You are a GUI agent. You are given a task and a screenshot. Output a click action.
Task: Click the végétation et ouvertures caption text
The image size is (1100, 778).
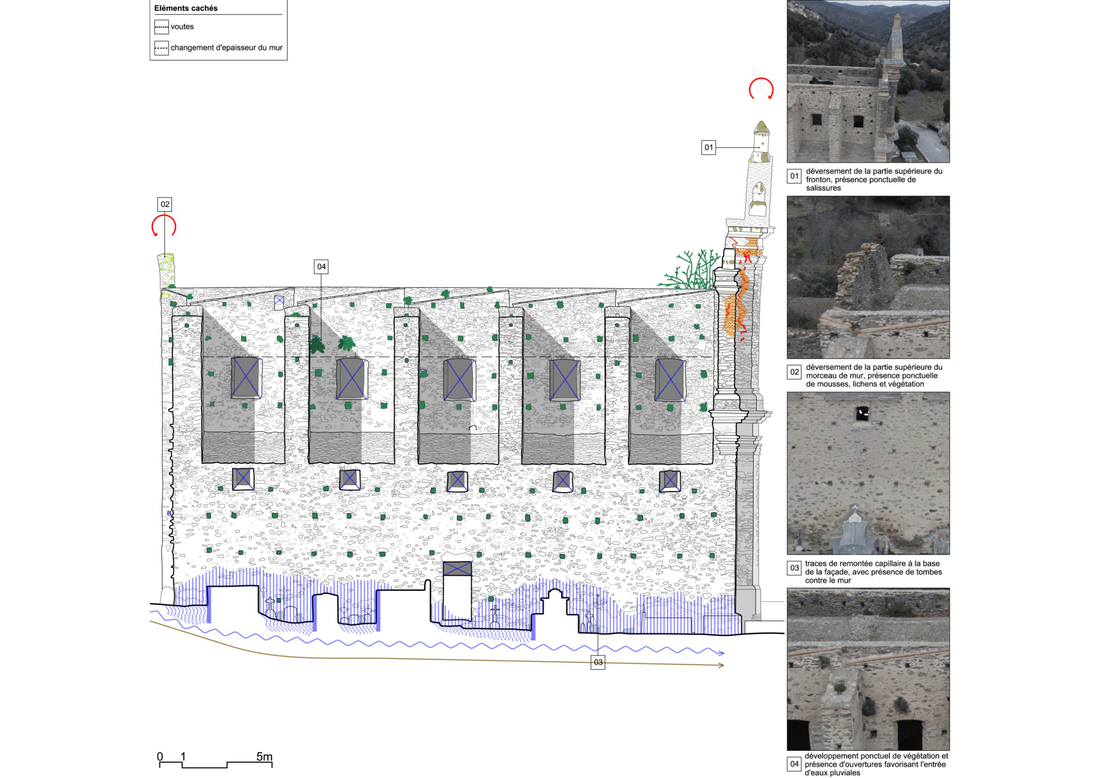point(876,764)
